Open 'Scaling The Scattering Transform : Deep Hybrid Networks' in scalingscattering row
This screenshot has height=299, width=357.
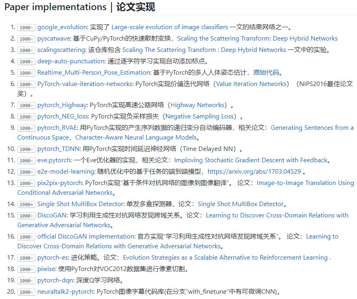[x=204, y=50]
